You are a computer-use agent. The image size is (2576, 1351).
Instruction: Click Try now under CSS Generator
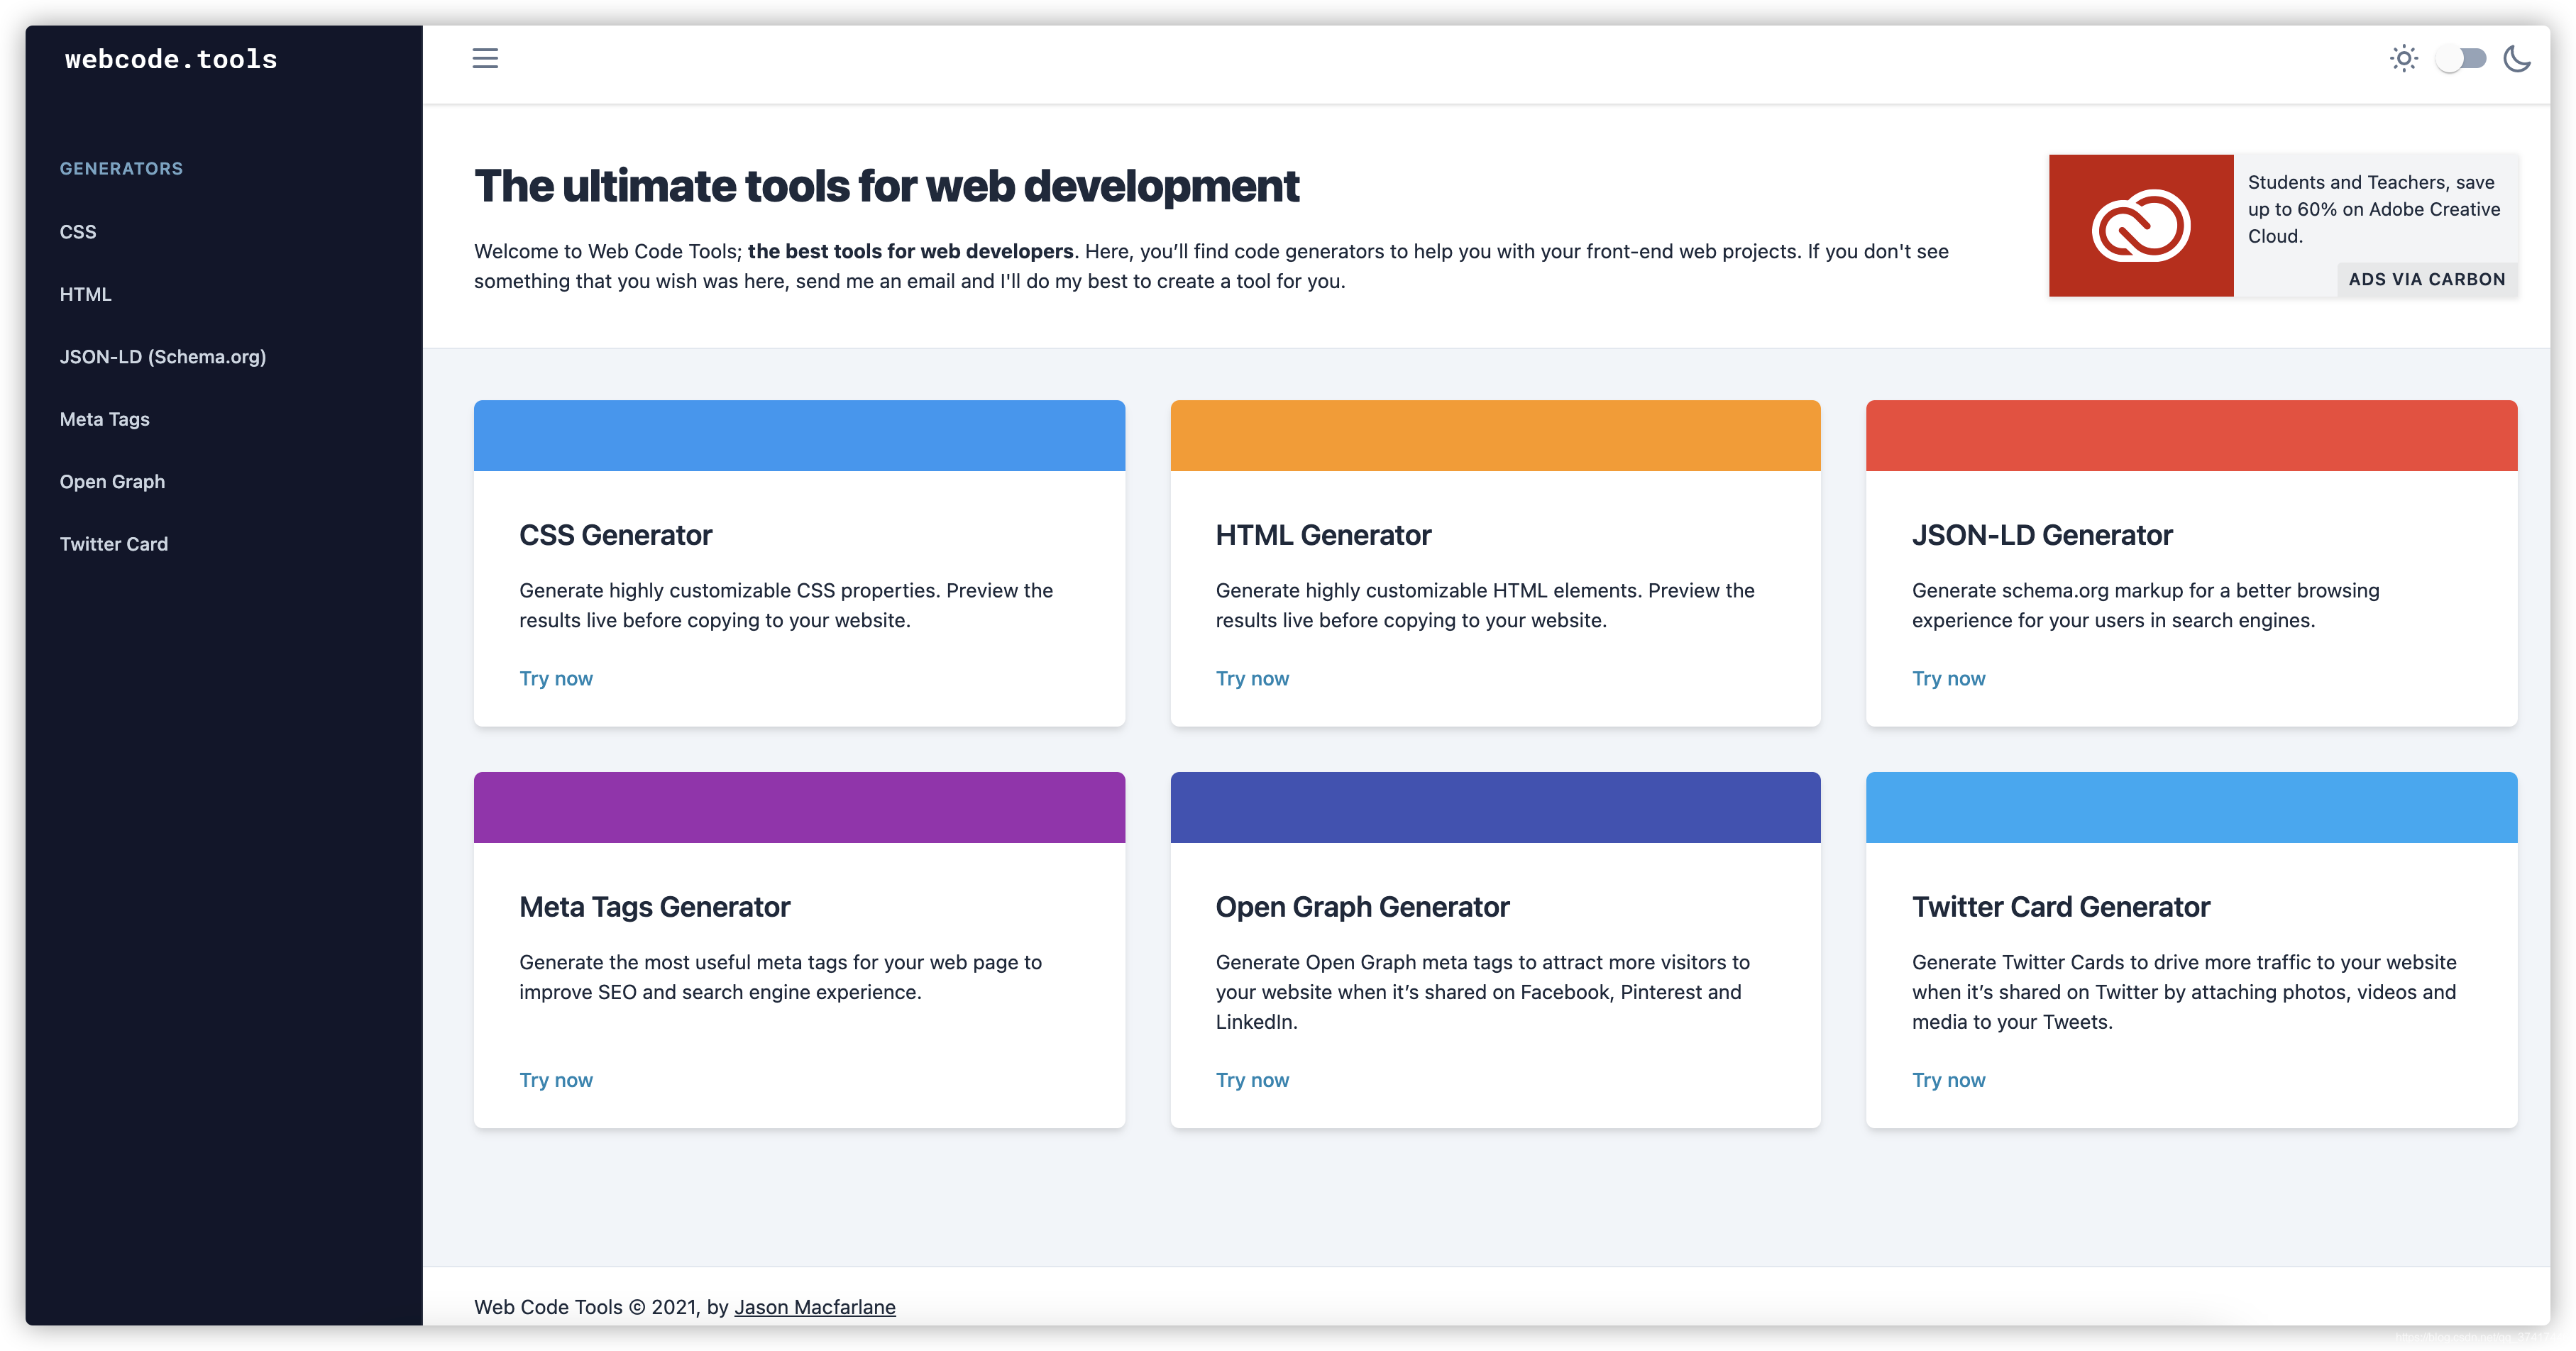(556, 678)
